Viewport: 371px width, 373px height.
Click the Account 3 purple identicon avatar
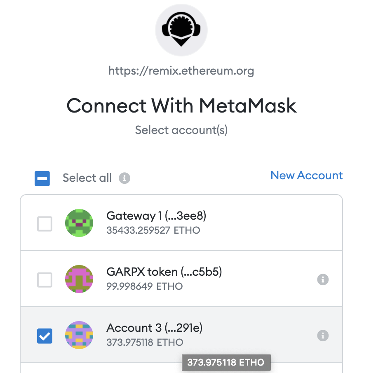pos(79,335)
